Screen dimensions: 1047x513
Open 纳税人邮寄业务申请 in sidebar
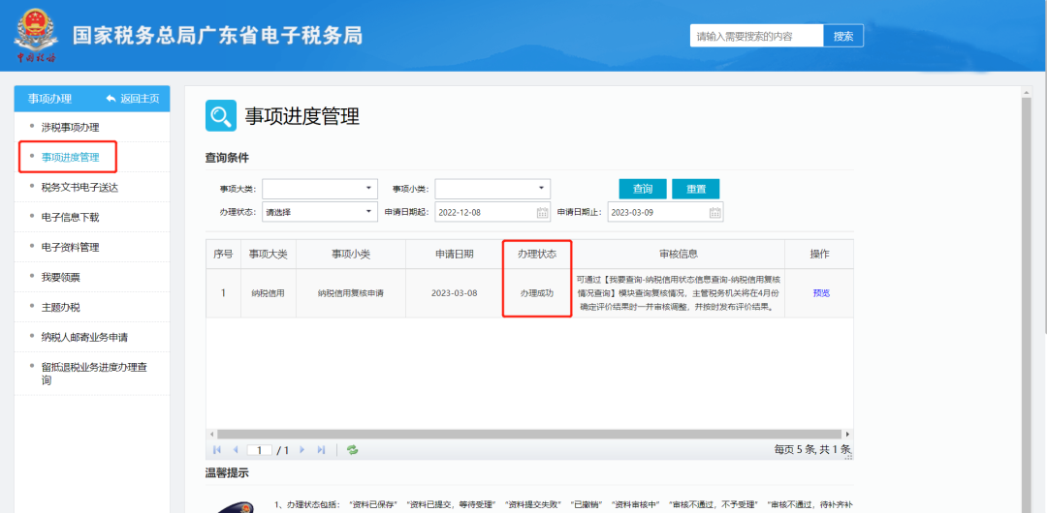[84, 338]
